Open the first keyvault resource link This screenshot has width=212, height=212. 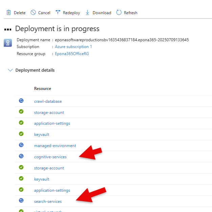(x=42, y=135)
